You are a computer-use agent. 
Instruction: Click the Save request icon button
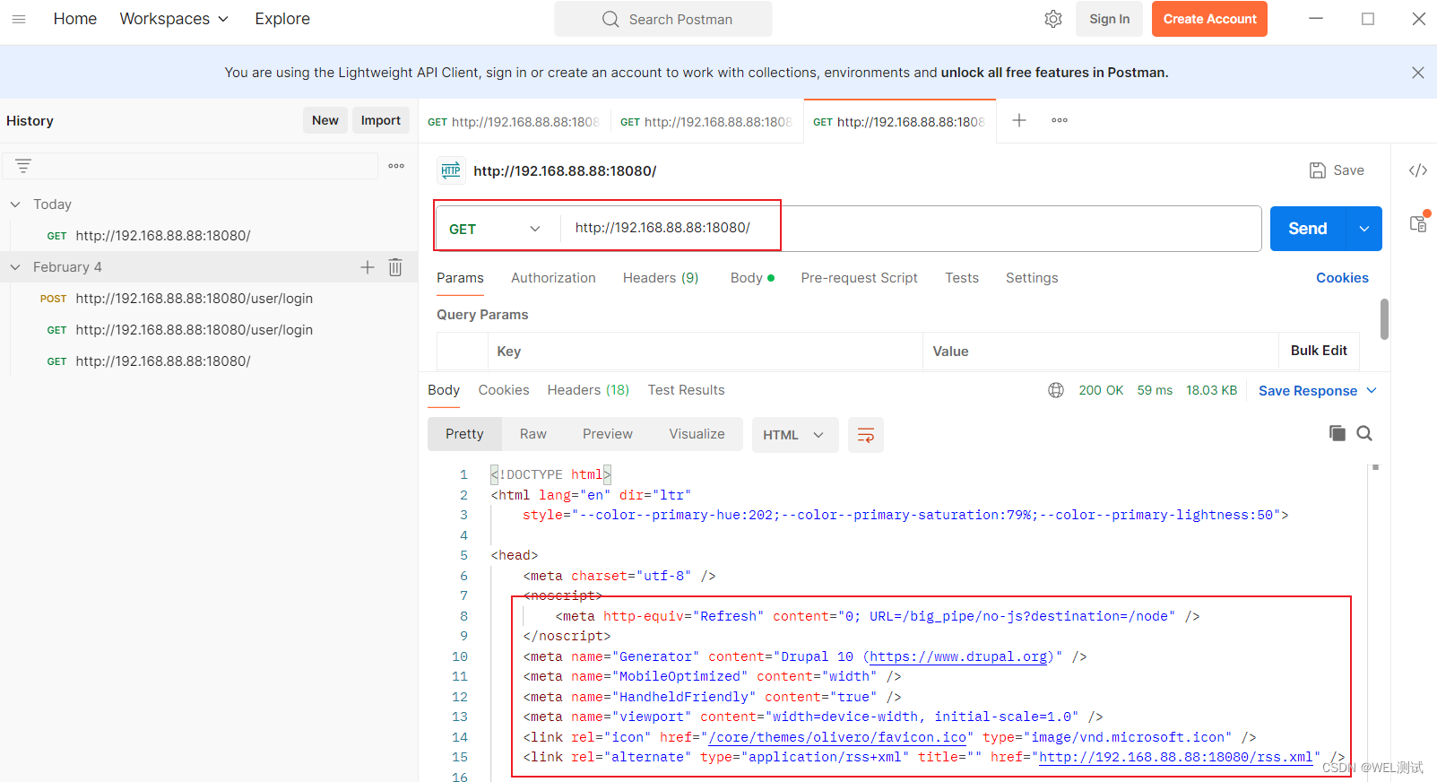tap(1337, 170)
